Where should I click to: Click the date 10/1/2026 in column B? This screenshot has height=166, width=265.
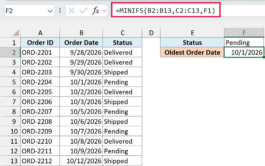point(81,82)
